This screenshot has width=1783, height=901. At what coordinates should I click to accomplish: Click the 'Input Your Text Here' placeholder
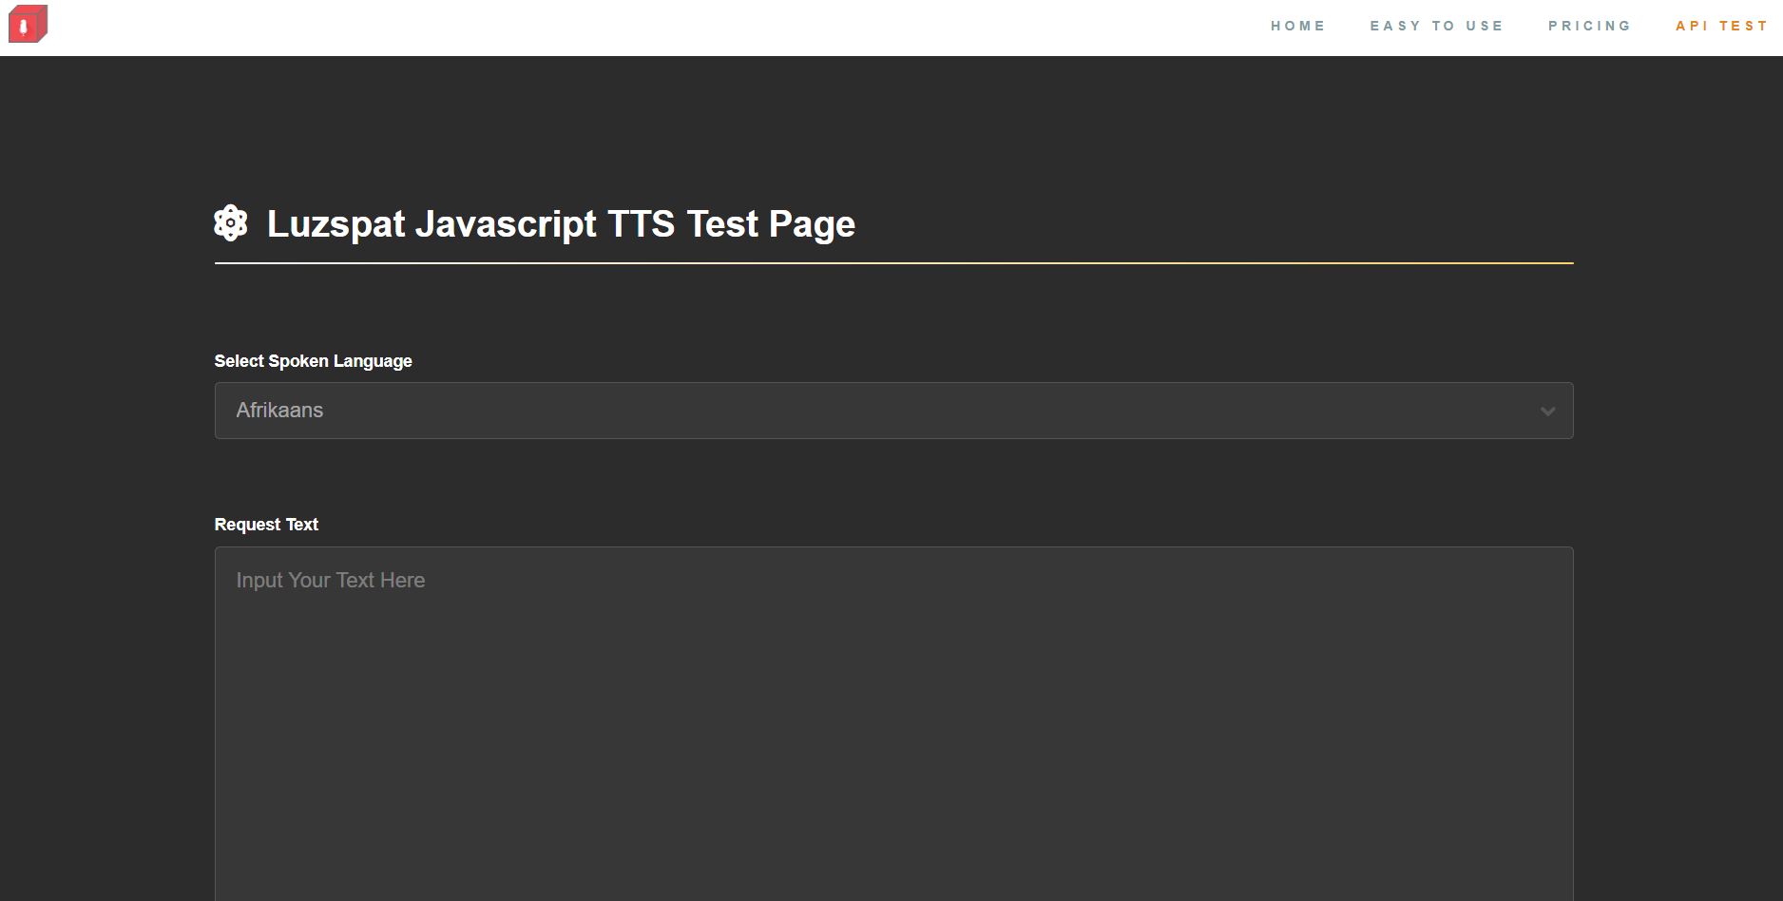[x=331, y=581]
